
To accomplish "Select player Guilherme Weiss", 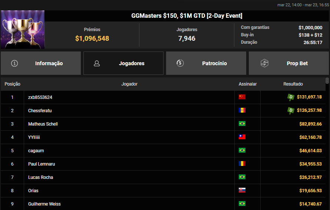I will (x=44, y=204).
